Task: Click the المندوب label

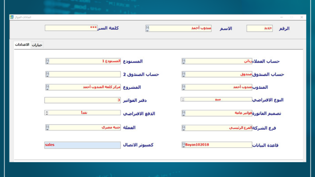Action: click(x=260, y=88)
